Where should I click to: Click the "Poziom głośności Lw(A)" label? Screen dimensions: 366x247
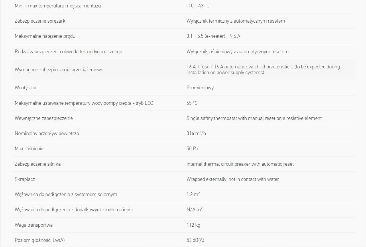coord(40,240)
